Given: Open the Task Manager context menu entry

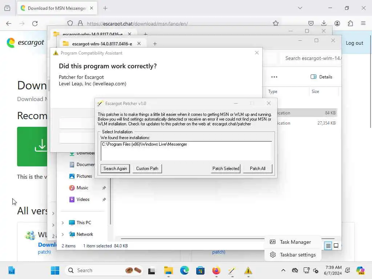Looking at the screenshot, I should click(x=293, y=242).
